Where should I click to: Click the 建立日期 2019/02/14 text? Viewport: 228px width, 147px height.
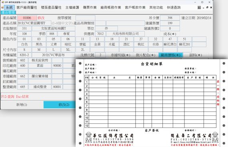(x=196, y=18)
